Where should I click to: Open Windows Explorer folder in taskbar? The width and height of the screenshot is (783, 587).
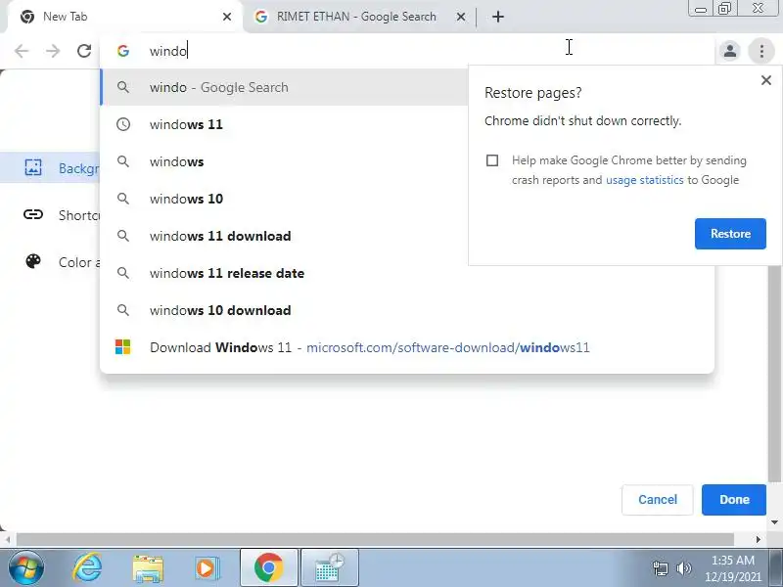[148, 568]
